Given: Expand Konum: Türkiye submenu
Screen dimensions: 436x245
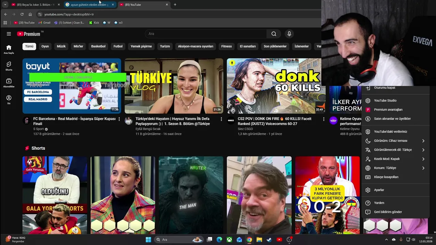Looking at the screenshot, I should point(395,168).
